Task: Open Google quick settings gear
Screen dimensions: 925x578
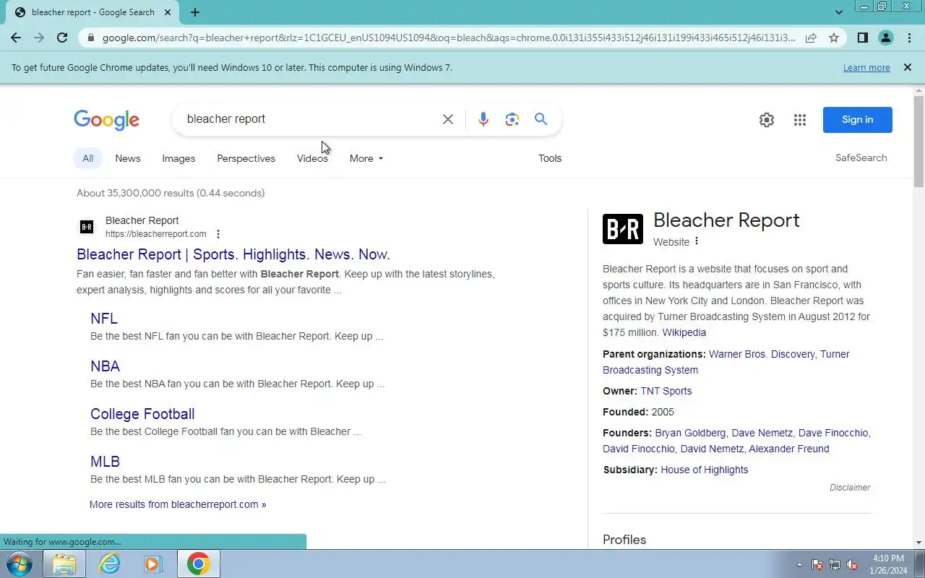Action: point(767,120)
